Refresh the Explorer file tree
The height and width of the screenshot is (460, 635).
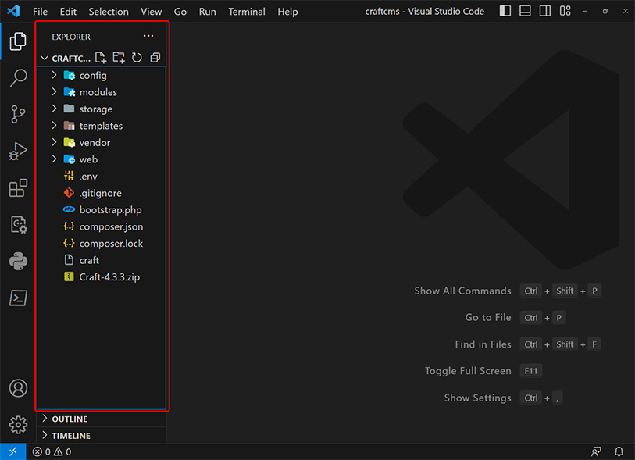[137, 58]
